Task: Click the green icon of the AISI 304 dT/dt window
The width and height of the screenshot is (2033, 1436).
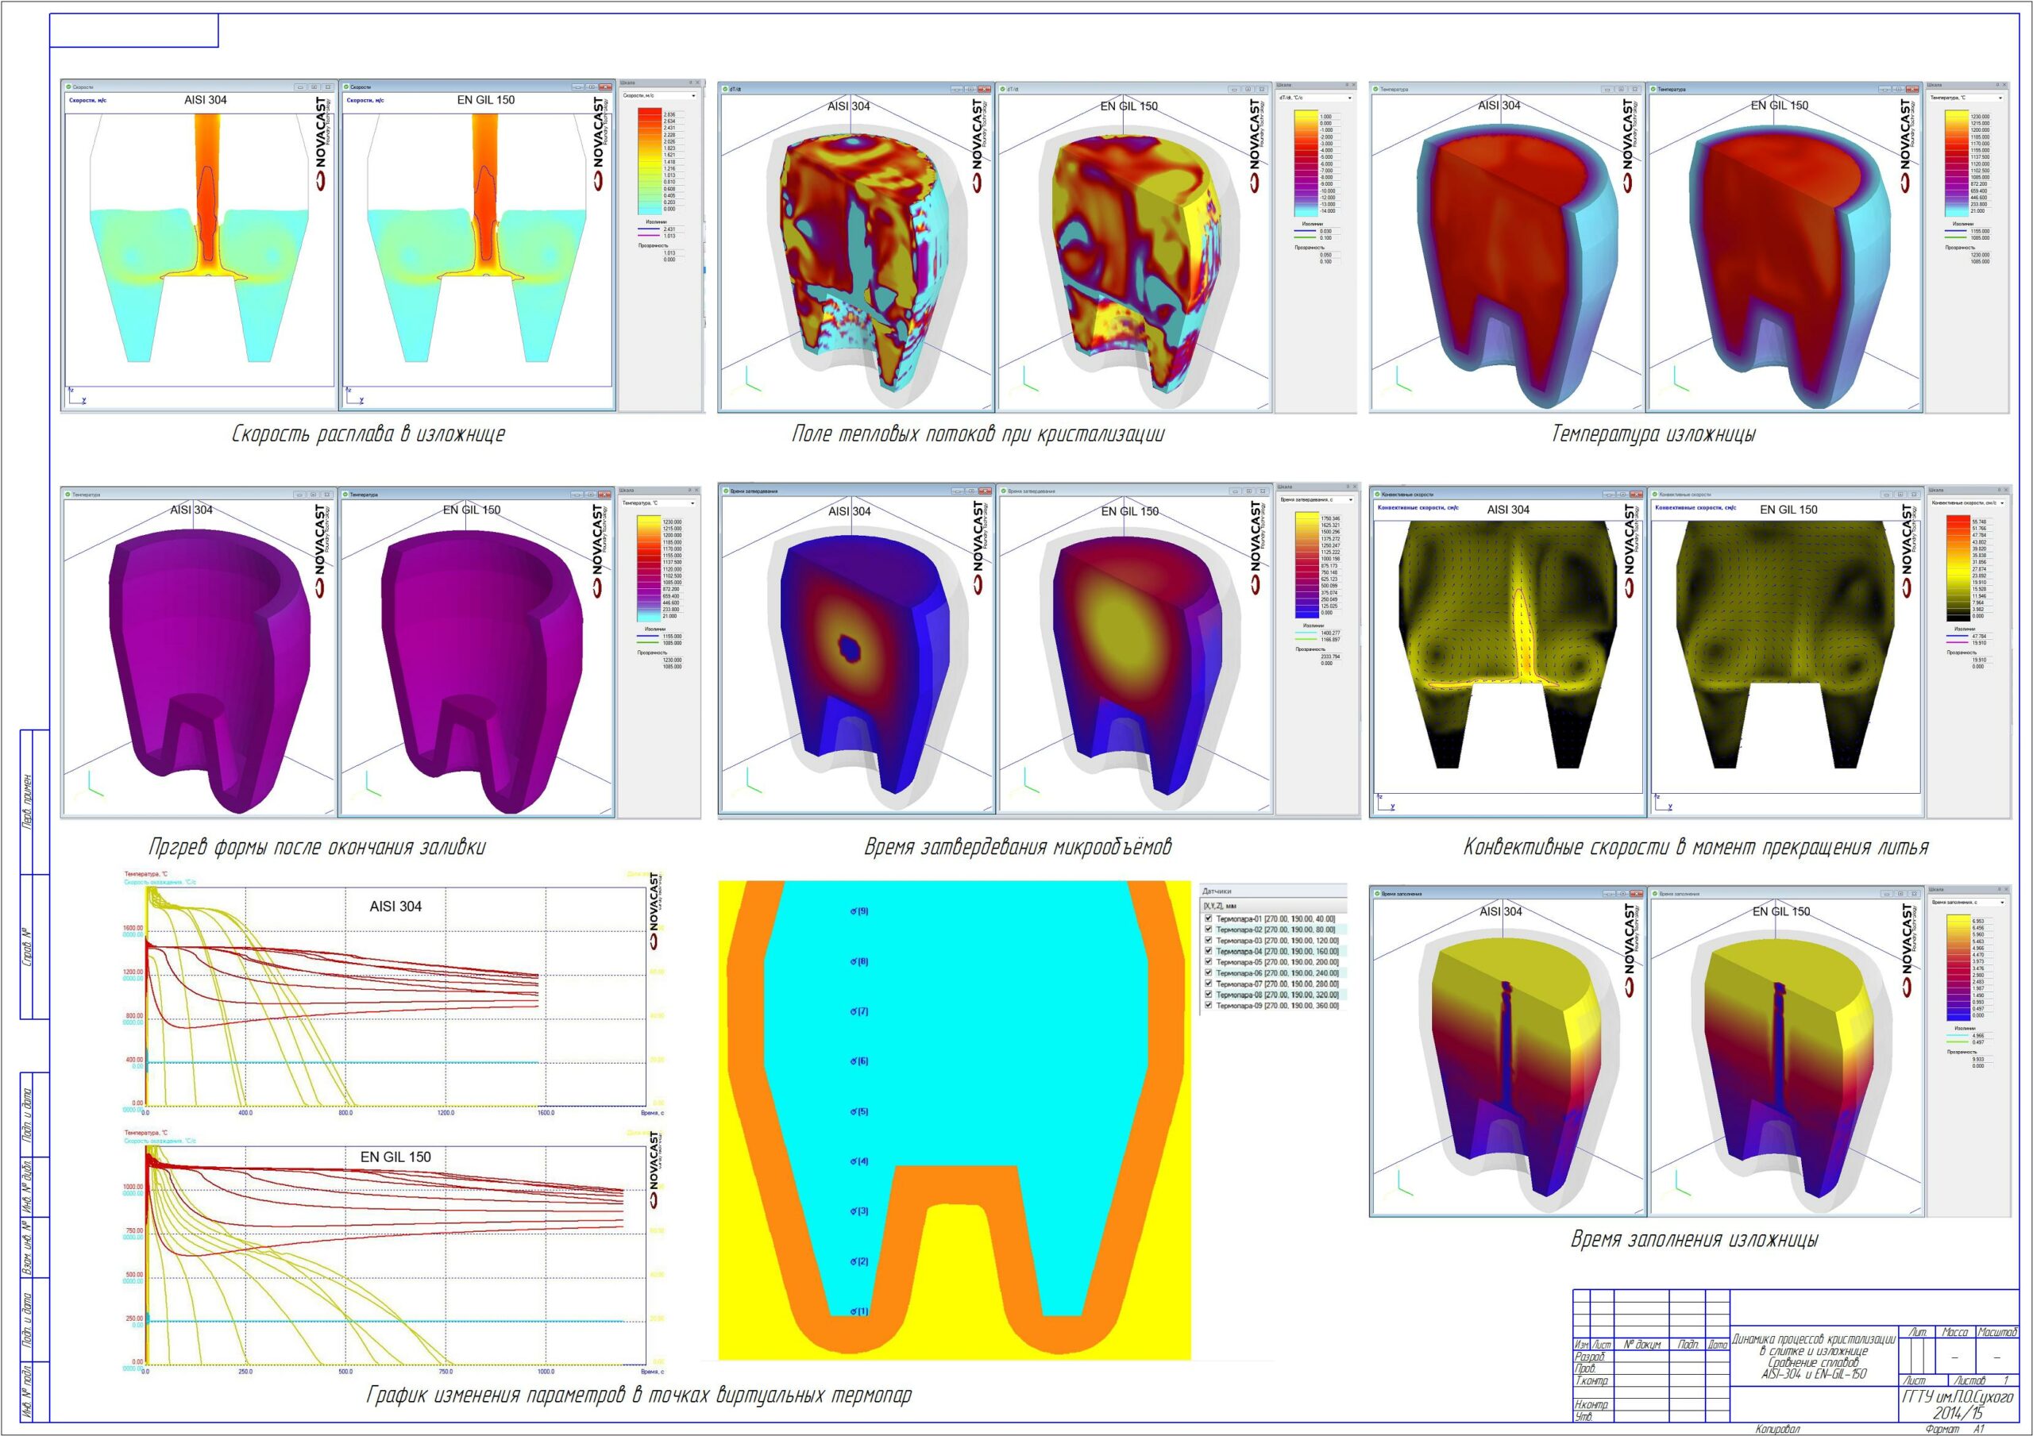Action: (x=726, y=90)
